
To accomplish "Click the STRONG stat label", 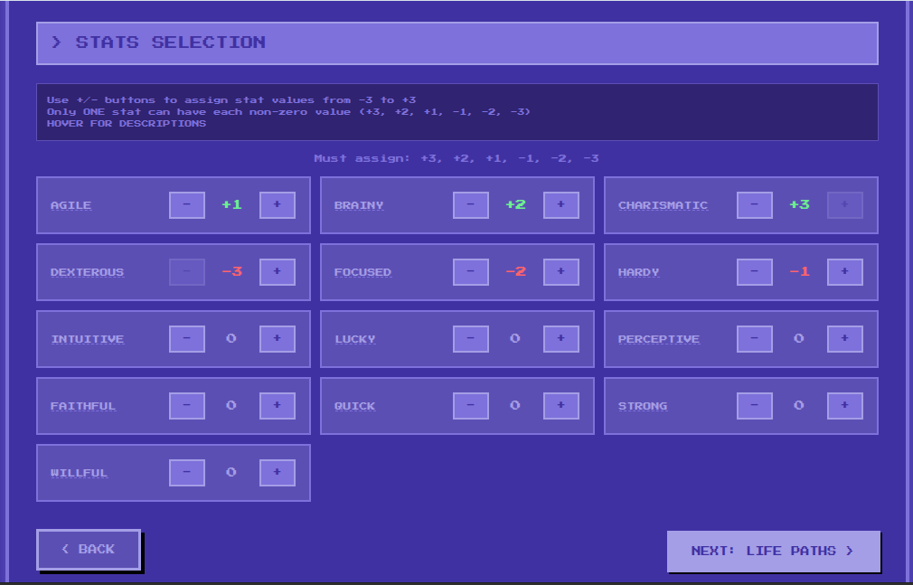I will click(643, 407).
